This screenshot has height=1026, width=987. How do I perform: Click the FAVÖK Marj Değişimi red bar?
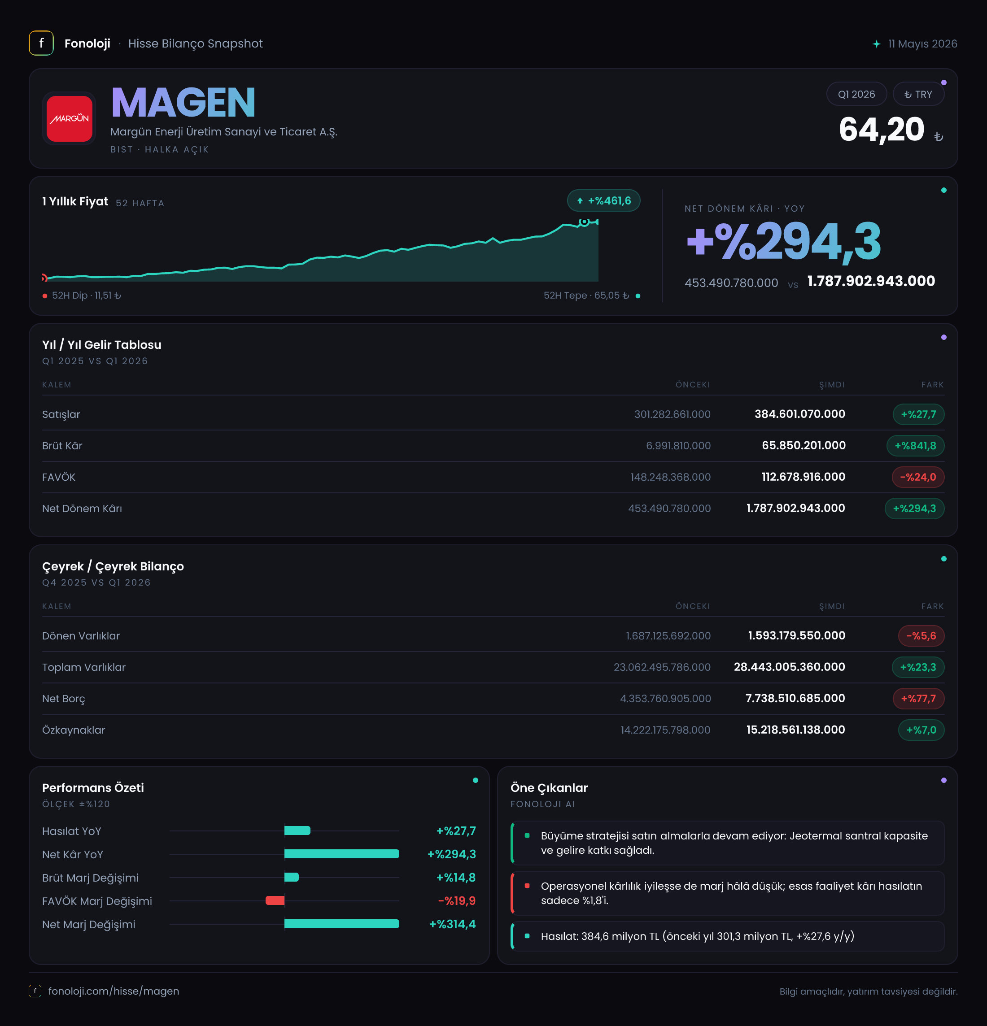[x=275, y=900]
